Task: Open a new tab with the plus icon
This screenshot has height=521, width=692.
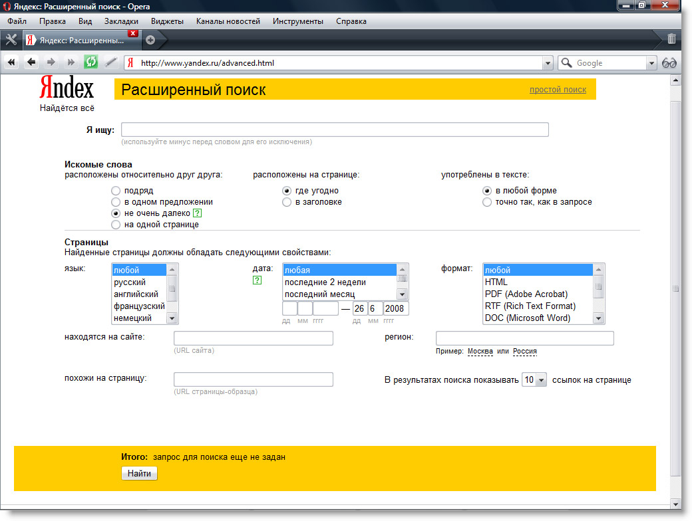Action: pyautogui.click(x=150, y=40)
